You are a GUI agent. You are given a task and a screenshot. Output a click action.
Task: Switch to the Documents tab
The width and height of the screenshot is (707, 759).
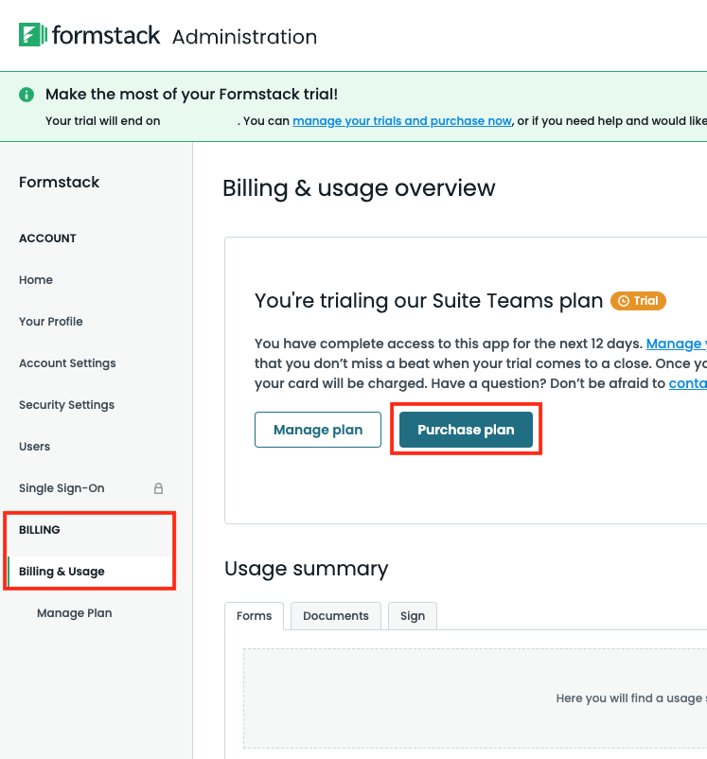coord(335,616)
